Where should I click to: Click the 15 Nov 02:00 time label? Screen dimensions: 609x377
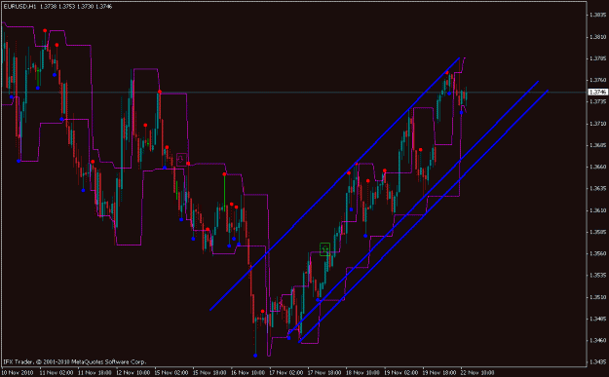tap(171, 373)
